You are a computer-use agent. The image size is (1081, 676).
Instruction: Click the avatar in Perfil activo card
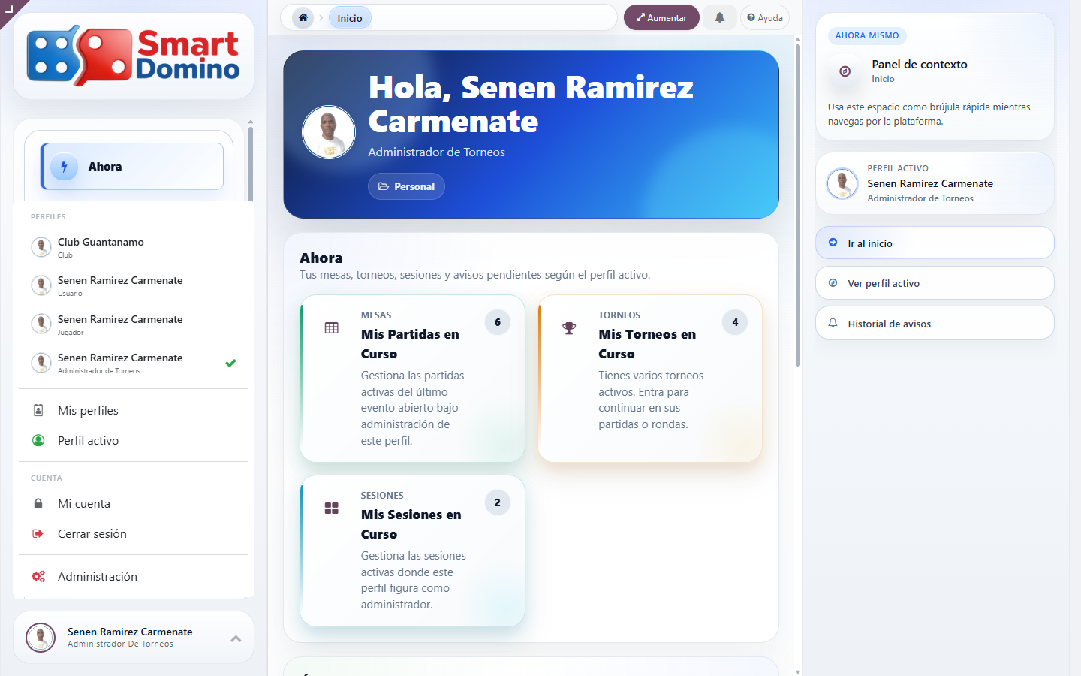(x=842, y=183)
